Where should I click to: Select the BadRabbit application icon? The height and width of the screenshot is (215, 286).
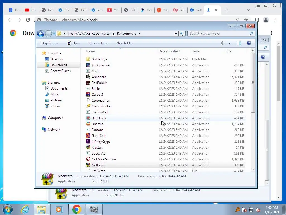88,83
